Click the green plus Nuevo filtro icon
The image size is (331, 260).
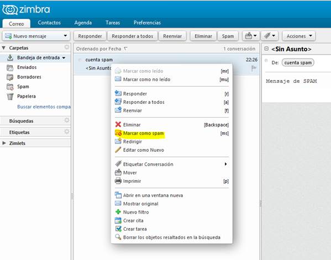(118, 212)
